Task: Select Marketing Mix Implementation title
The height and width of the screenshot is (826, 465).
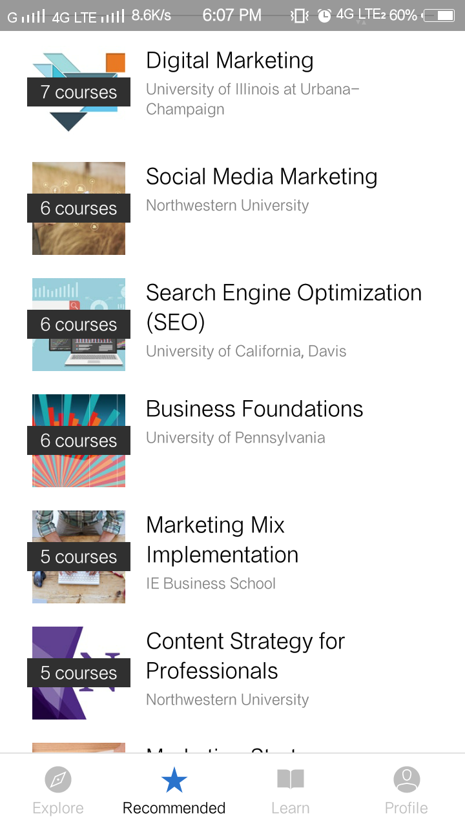Action: [222, 539]
